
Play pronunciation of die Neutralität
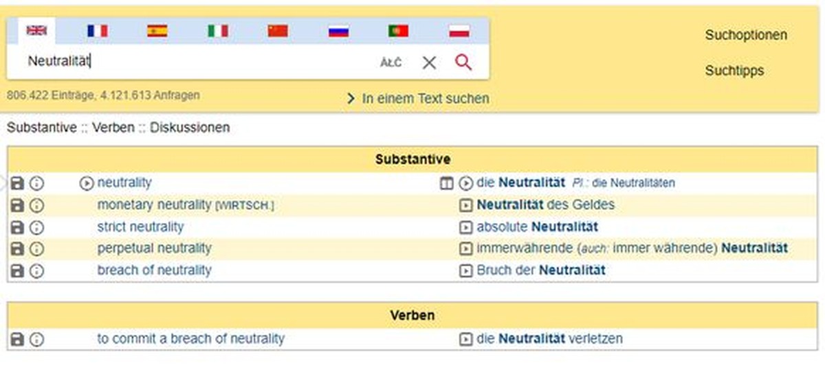465,183
